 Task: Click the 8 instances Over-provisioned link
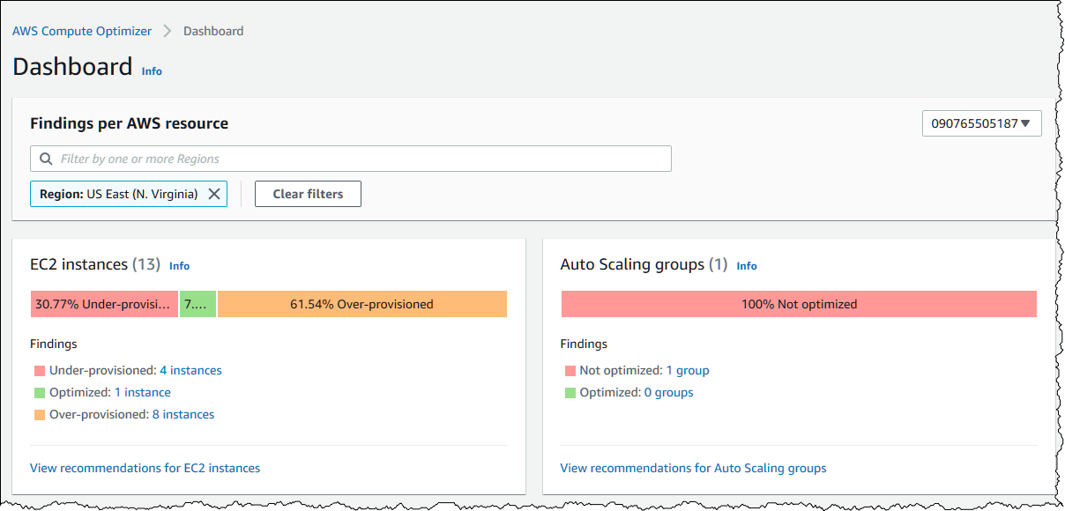coord(182,414)
